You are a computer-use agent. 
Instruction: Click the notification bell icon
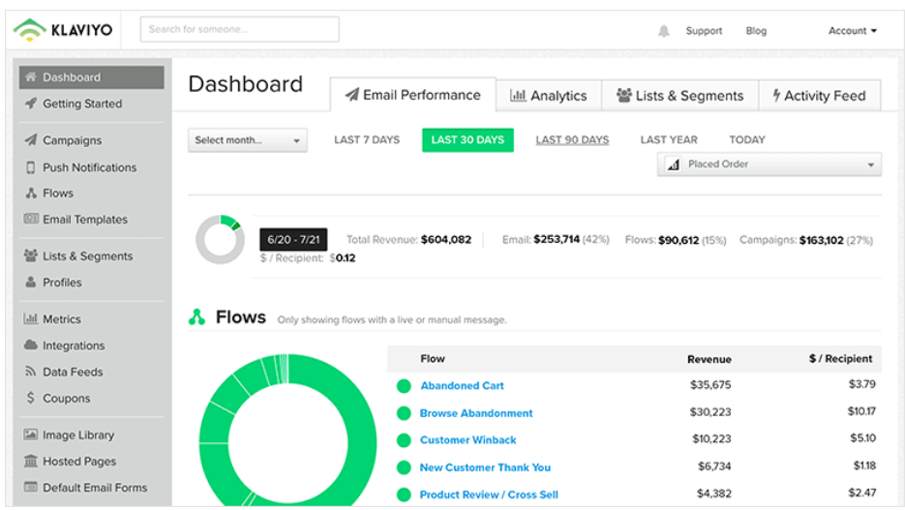pyautogui.click(x=664, y=31)
